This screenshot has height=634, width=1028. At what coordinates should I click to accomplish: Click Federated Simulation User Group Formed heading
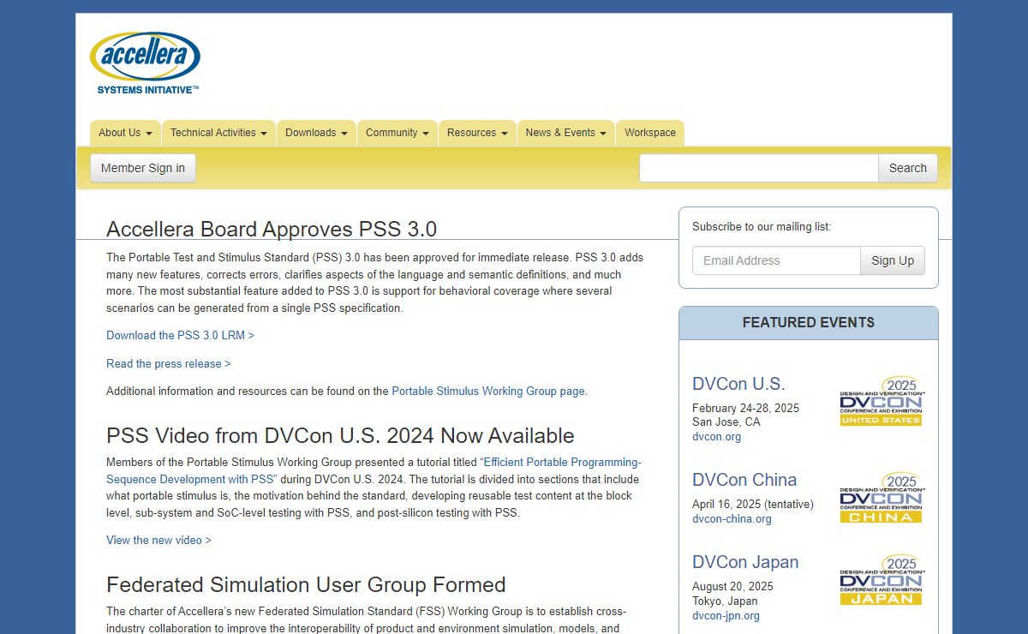(x=306, y=584)
